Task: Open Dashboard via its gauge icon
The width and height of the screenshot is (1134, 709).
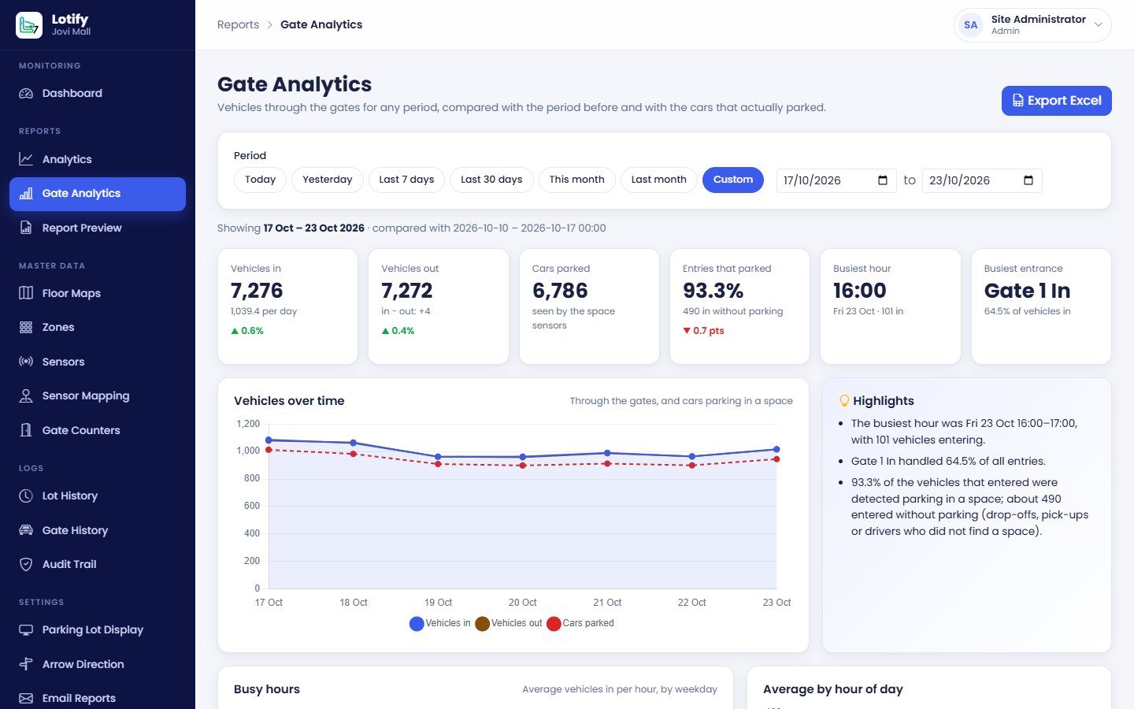Action: (26, 93)
